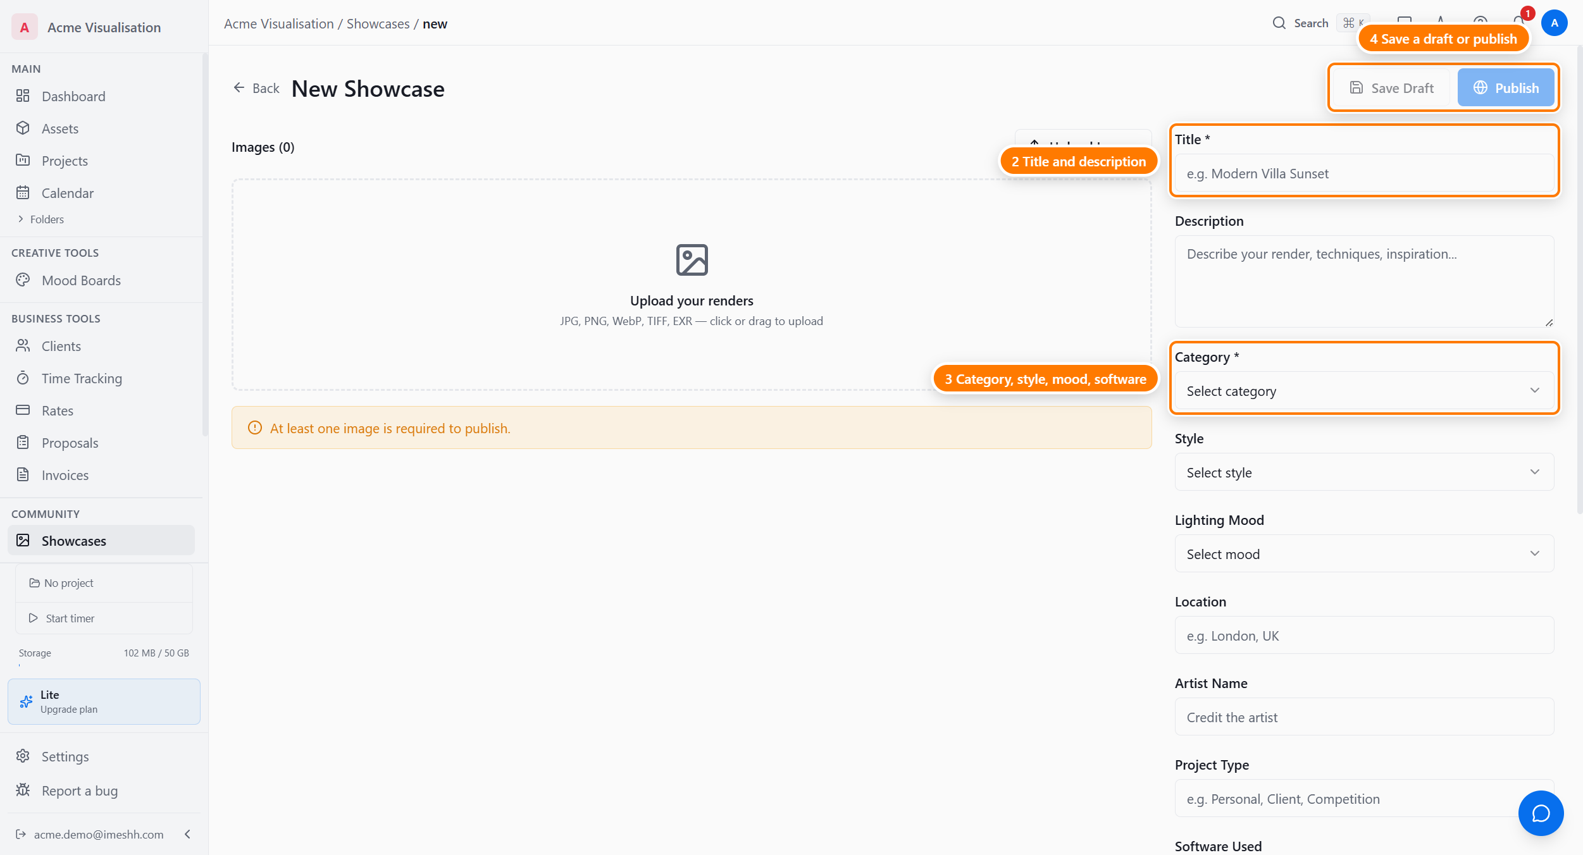Open the Lite Upgrade plan card
The image size is (1583, 855).
tap(104, 702)
